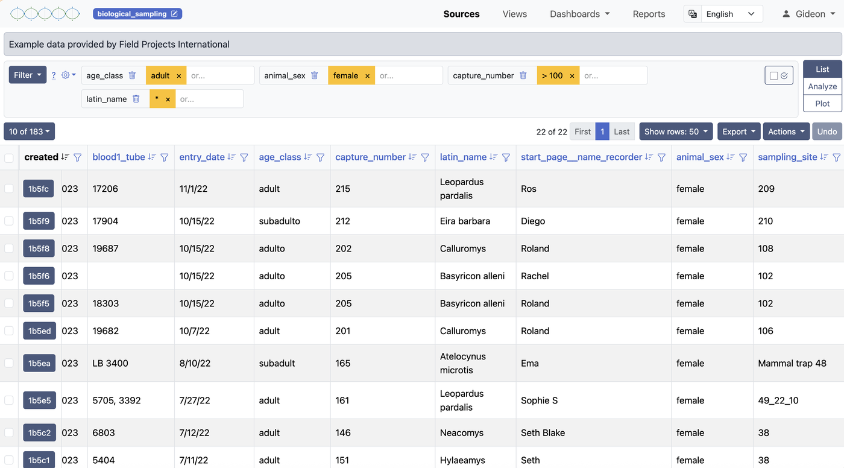The height and width of the screenshot is (468, 844).
Task: Open the capture_number column filter funnel
Action: (425, 157)
